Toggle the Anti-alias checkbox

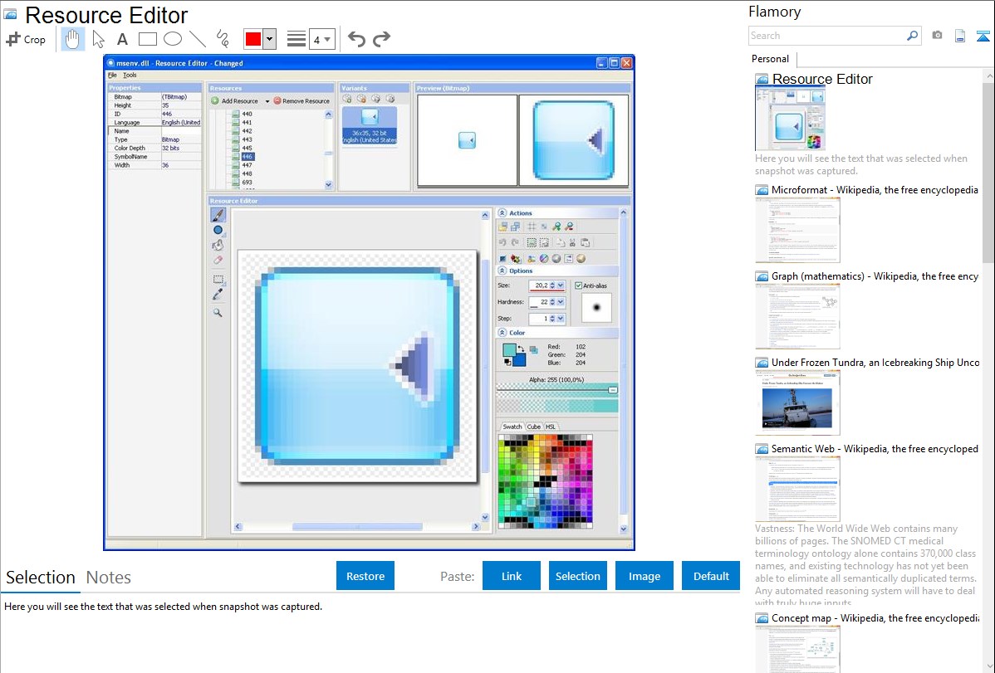[x=579, y=285]
